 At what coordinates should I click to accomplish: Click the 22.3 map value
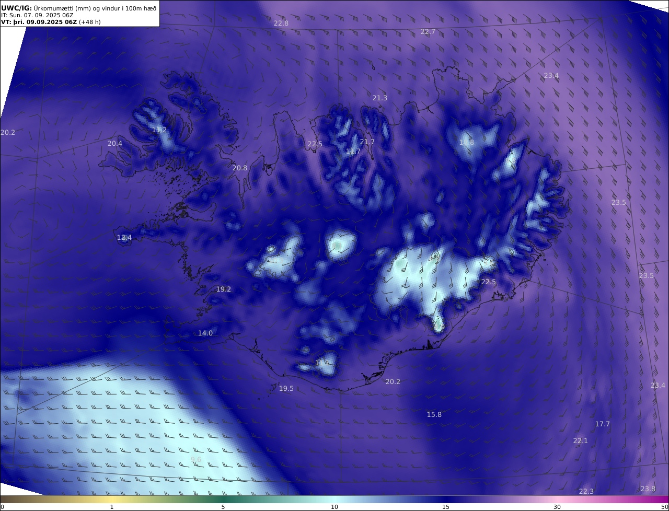click(x=586, y=492)
